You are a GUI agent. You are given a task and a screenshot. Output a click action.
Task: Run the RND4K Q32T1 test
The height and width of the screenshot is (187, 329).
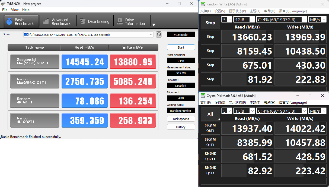point(210,156)
